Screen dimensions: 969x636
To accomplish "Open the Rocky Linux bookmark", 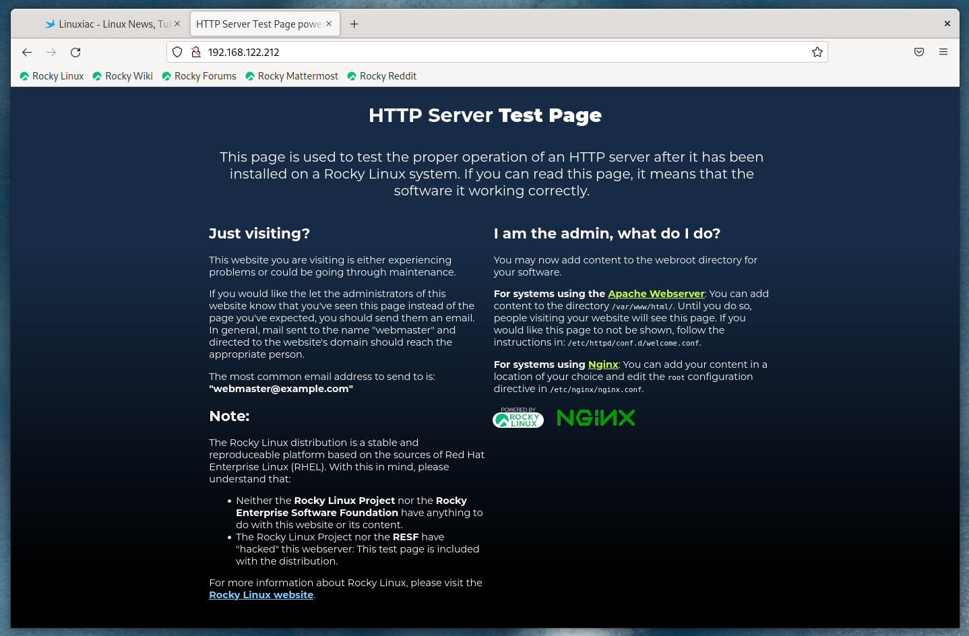I will pyautogui.click(x=52, y=76).
